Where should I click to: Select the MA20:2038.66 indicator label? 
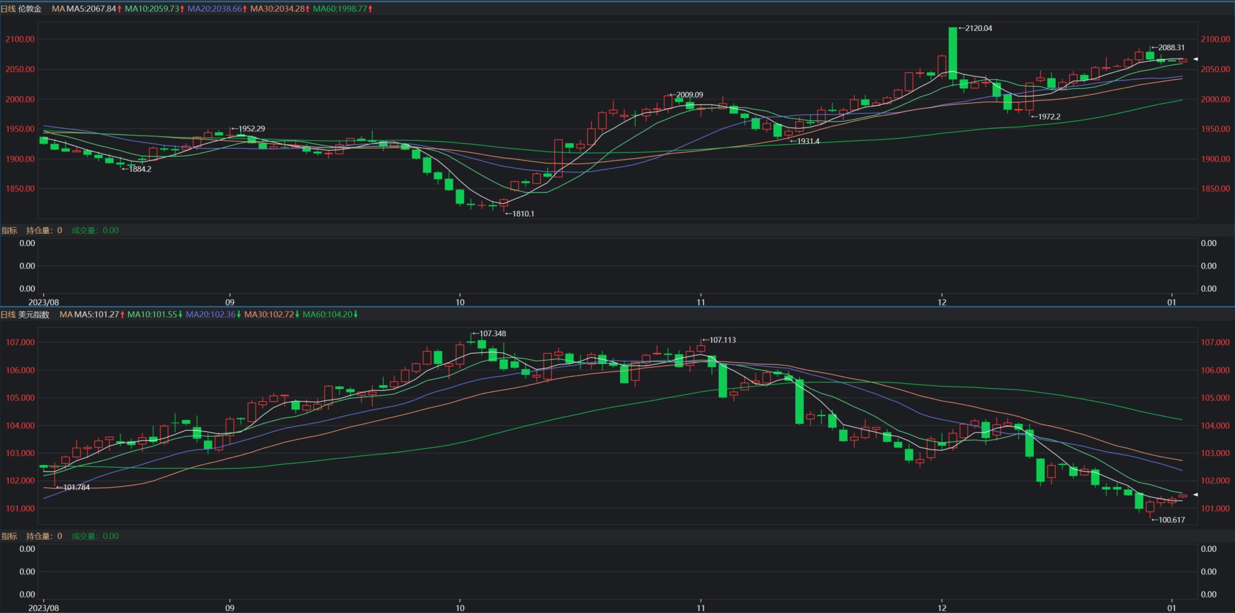tap(218, 9)
